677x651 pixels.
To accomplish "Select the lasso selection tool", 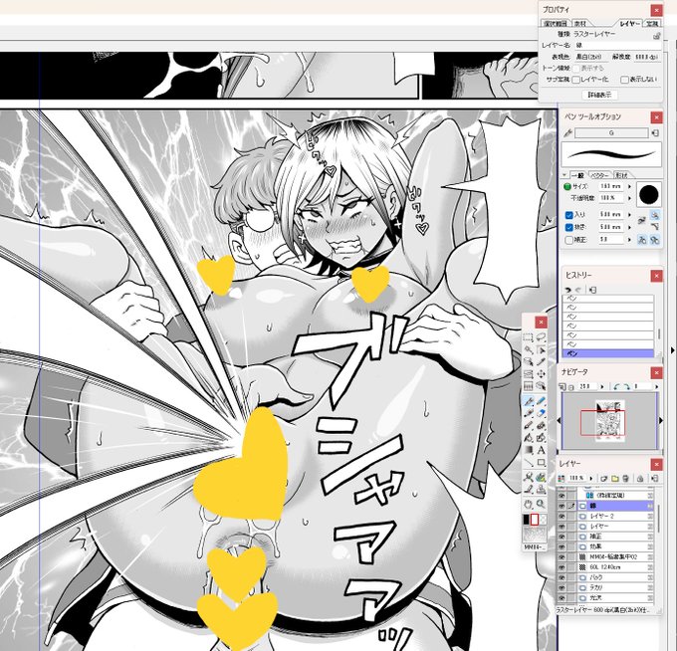I will point(541,336).
